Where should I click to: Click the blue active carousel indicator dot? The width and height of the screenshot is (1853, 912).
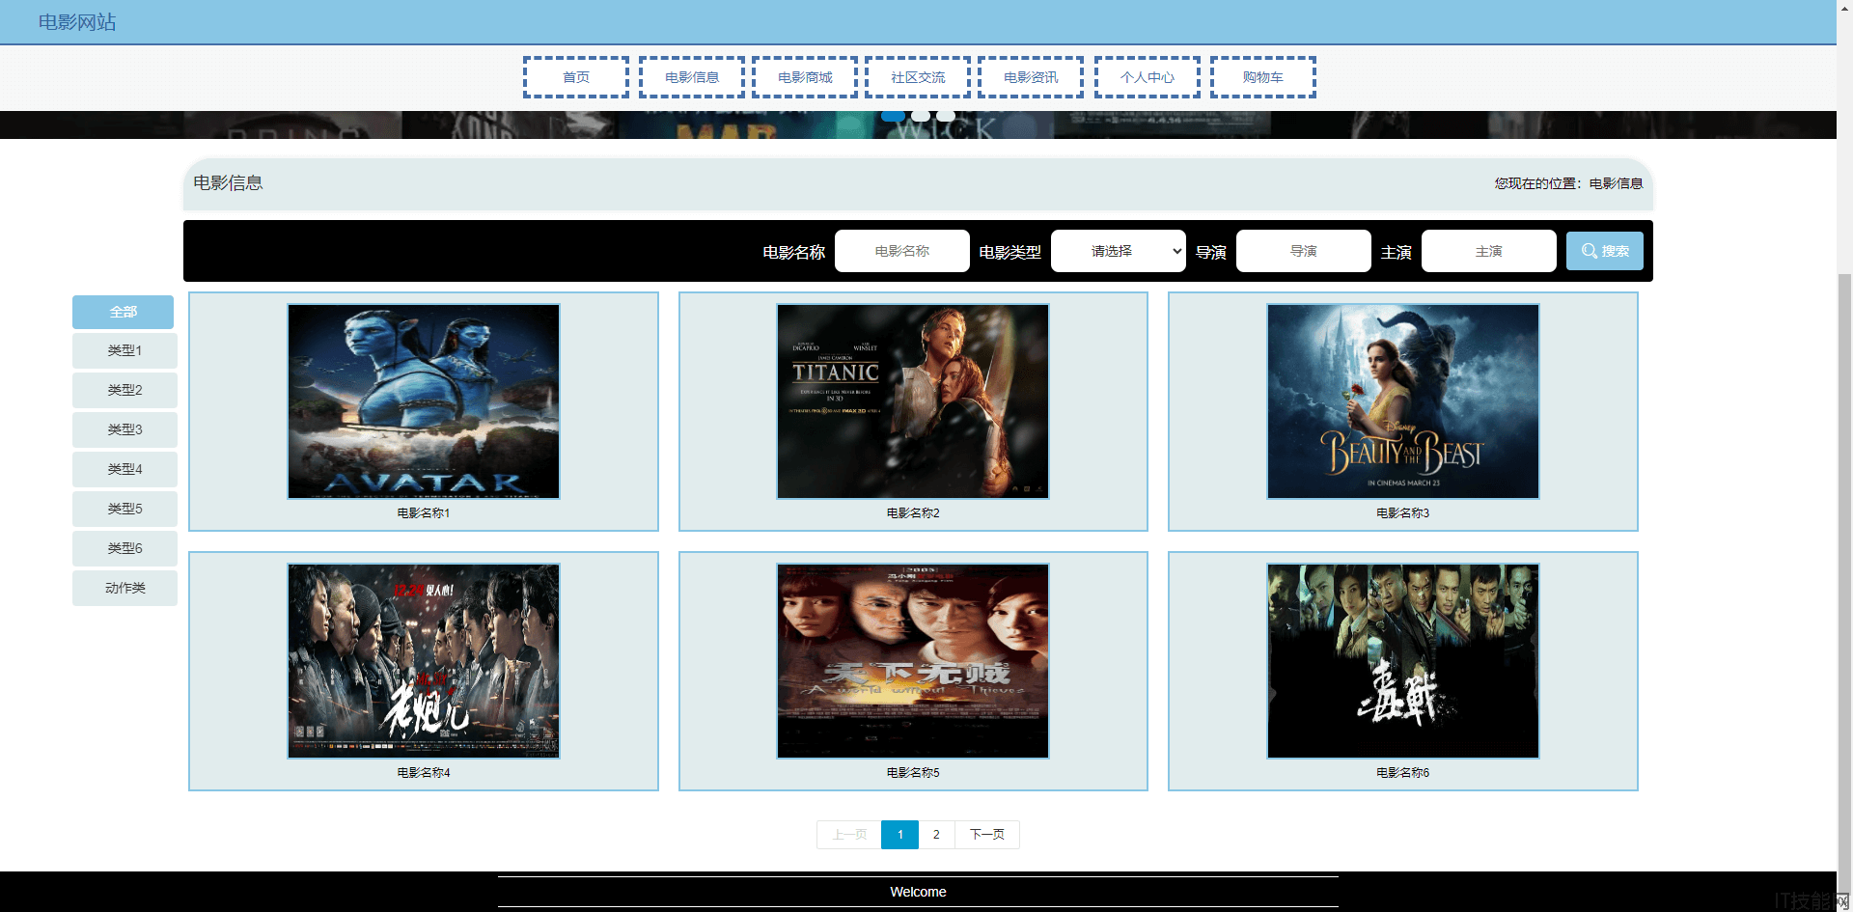click(x=894, y=116)
